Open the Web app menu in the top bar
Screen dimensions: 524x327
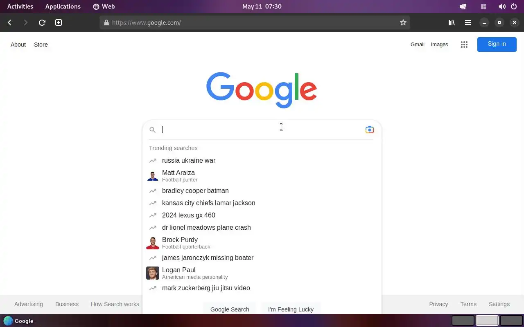104,7
